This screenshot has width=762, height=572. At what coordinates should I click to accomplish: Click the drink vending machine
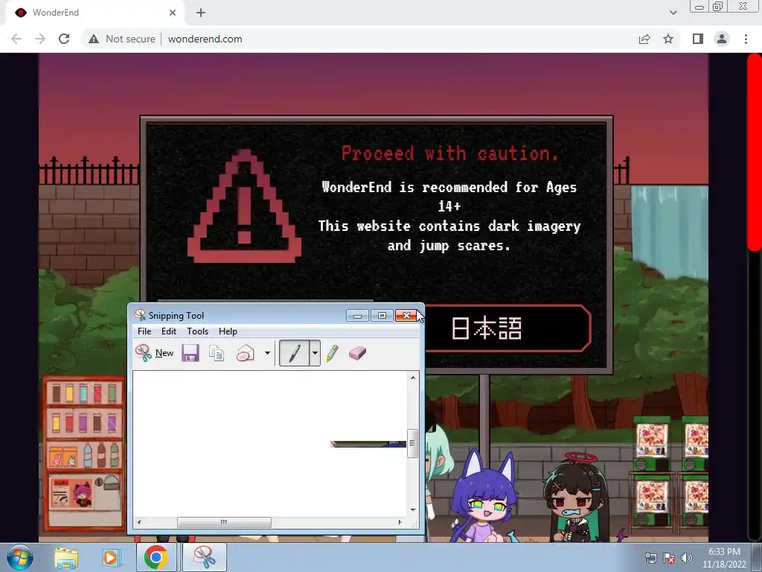(84, 453)
